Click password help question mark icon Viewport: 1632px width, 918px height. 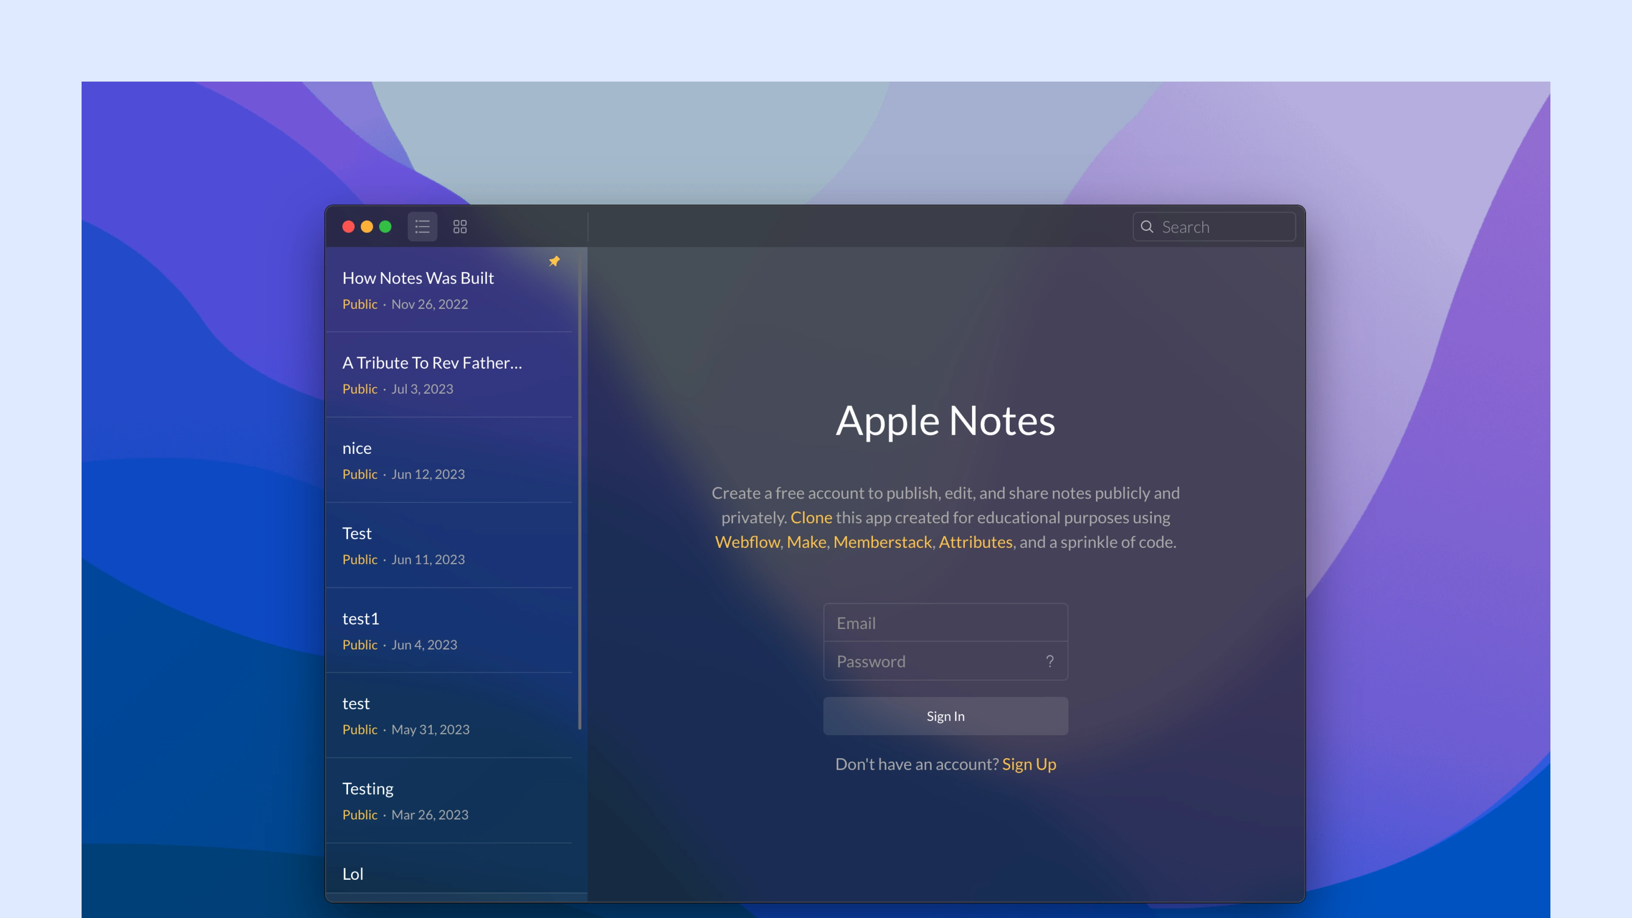coord(1050,661)
